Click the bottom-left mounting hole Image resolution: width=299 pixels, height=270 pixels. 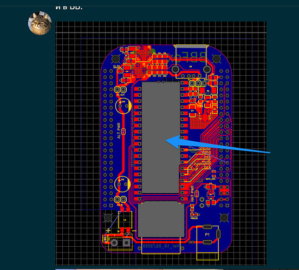(108, 218)
